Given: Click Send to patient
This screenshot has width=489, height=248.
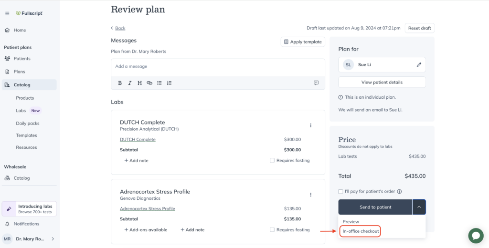Looking at the screenshot, I should 375,207.
